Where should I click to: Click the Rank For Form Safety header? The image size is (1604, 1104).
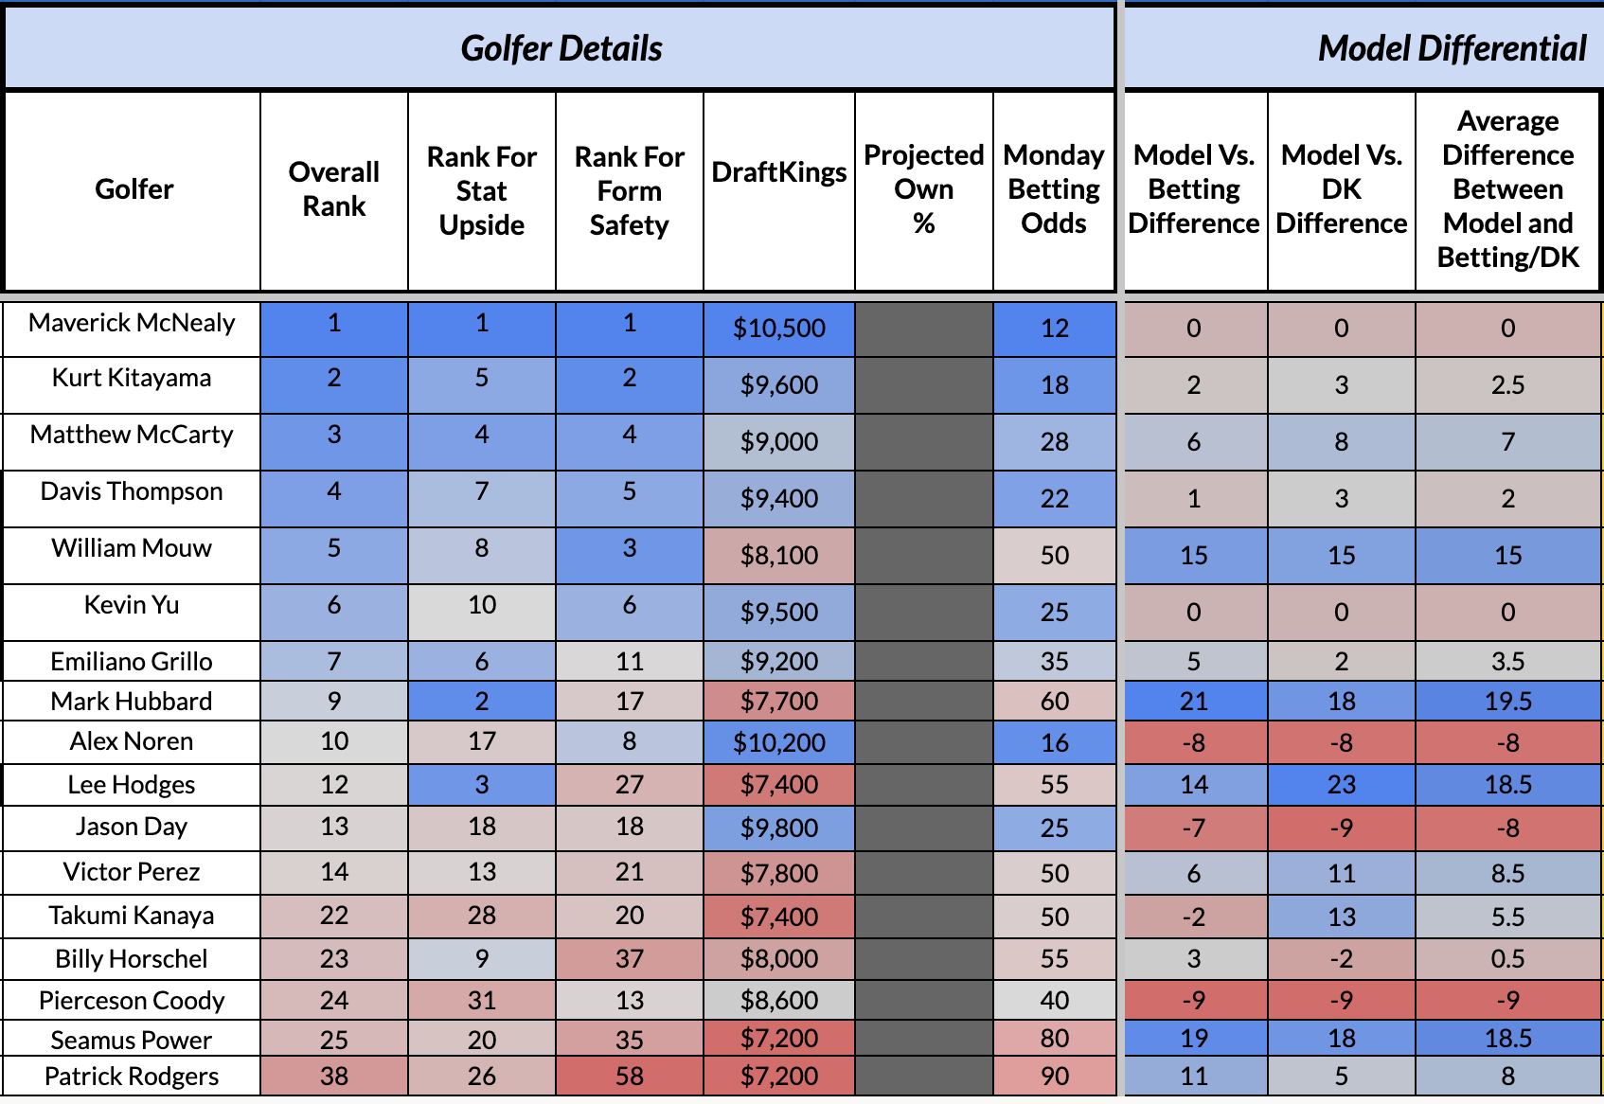point(629,190)
